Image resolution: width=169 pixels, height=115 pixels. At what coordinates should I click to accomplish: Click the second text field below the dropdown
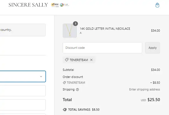[x=23, y=105]
